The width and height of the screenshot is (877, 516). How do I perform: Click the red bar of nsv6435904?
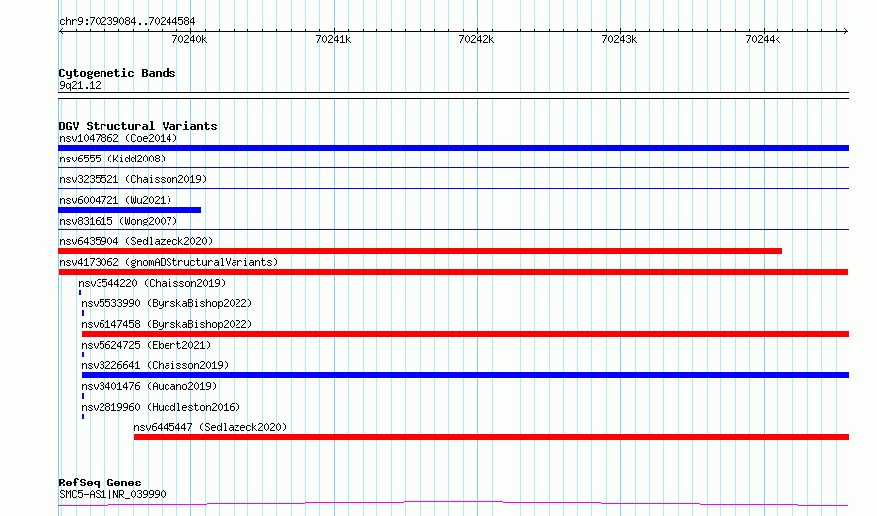coord(421,251)
